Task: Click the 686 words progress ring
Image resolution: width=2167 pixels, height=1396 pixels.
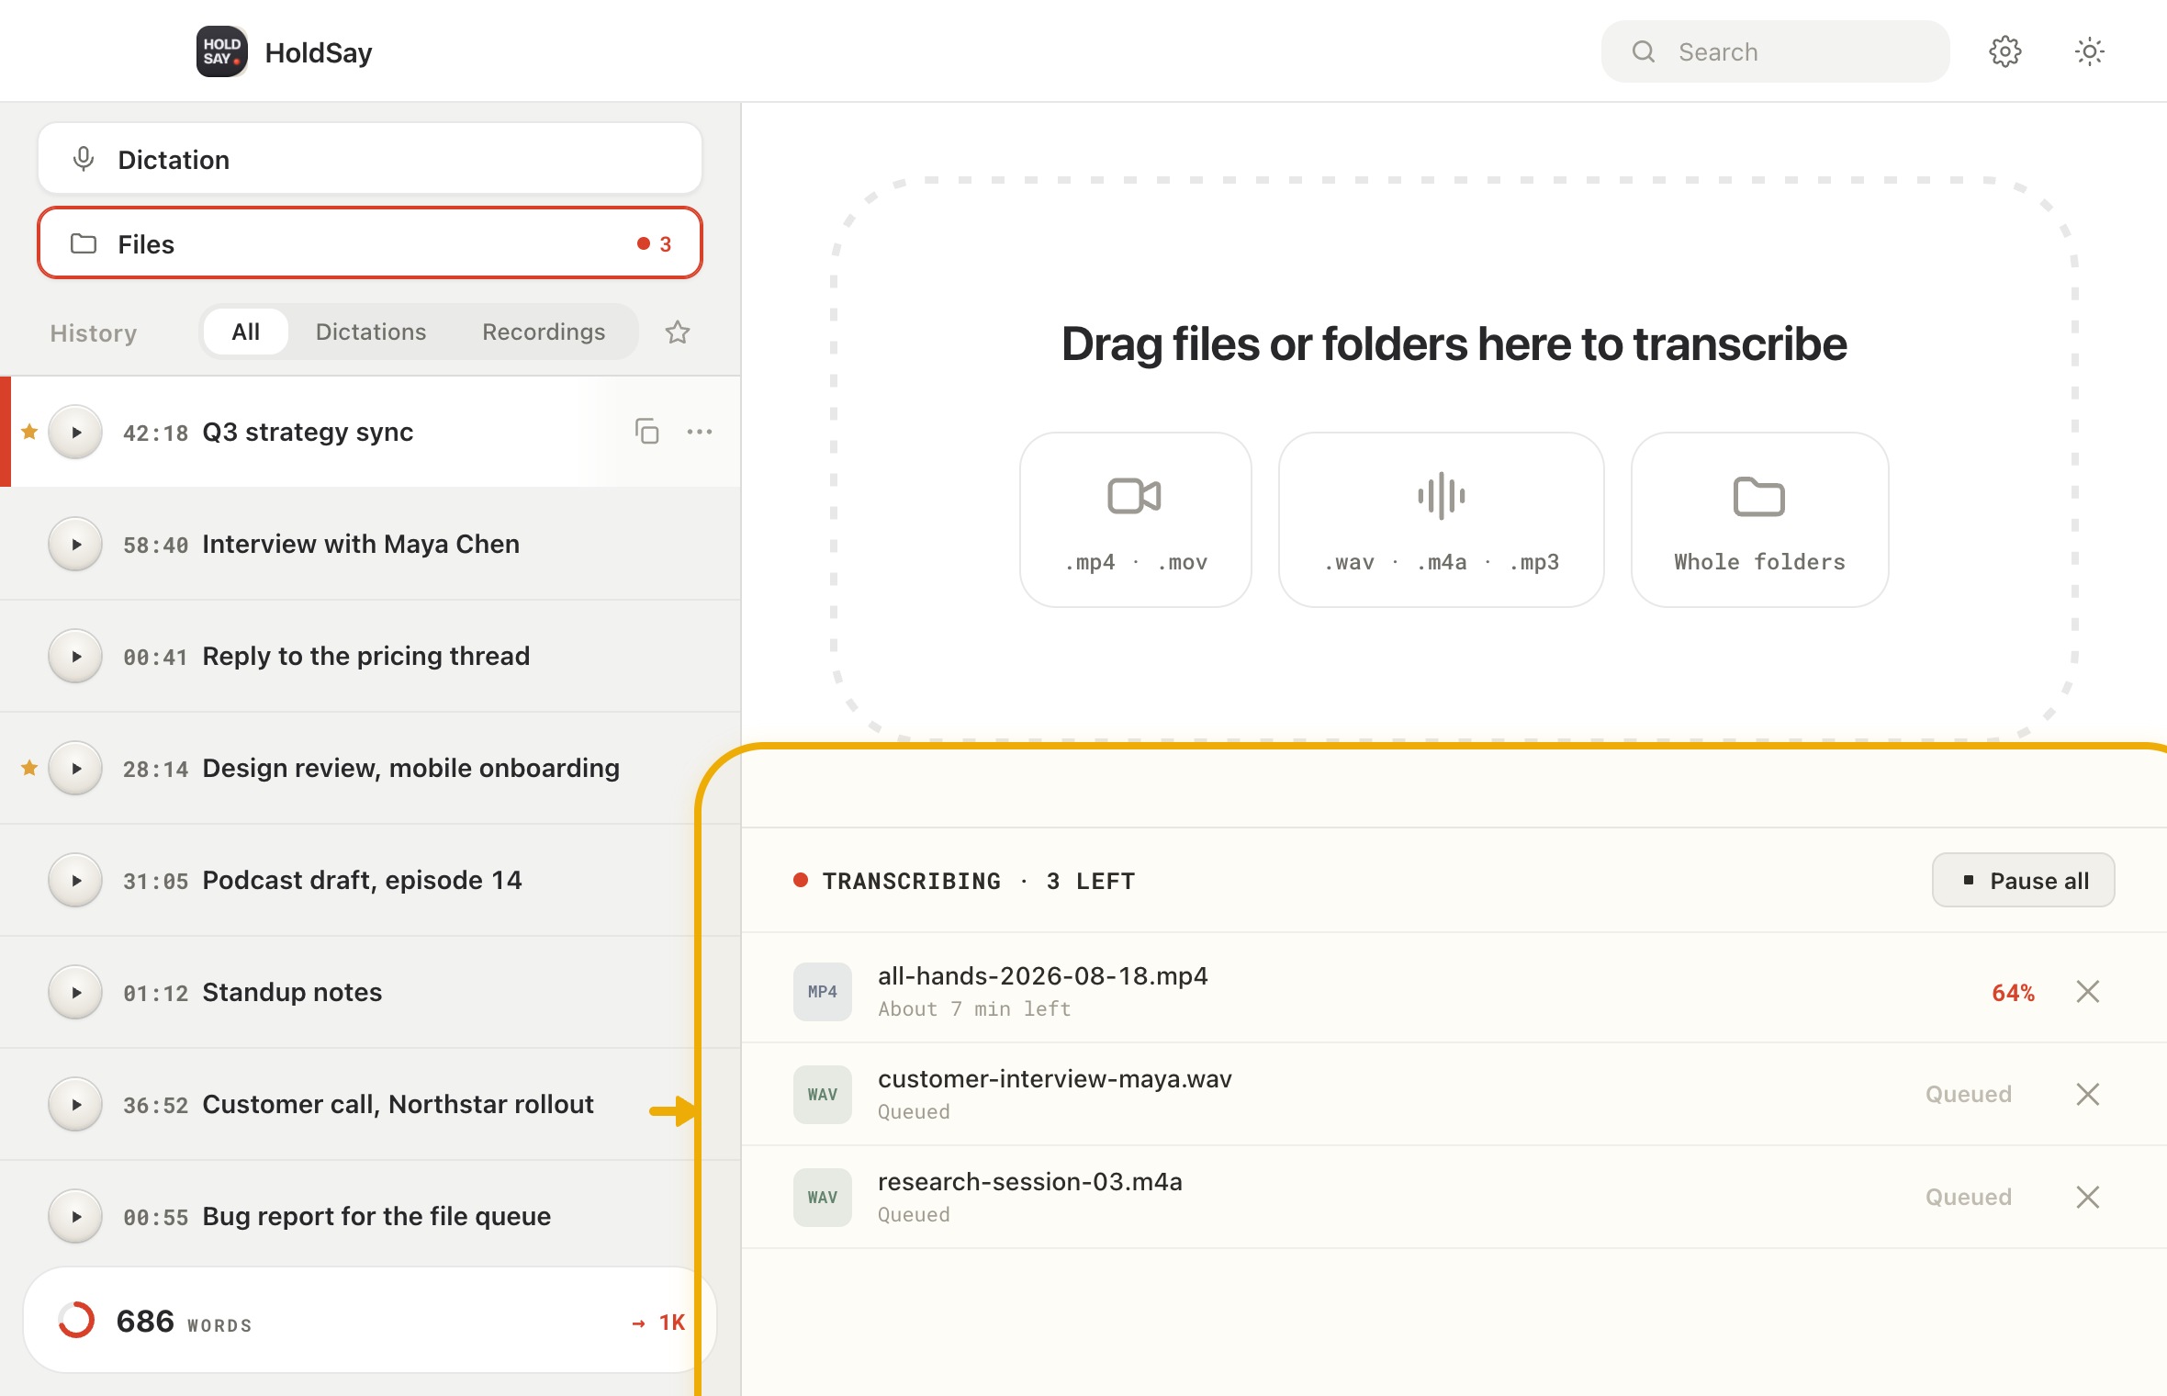Action: (x=76, y=1321)
